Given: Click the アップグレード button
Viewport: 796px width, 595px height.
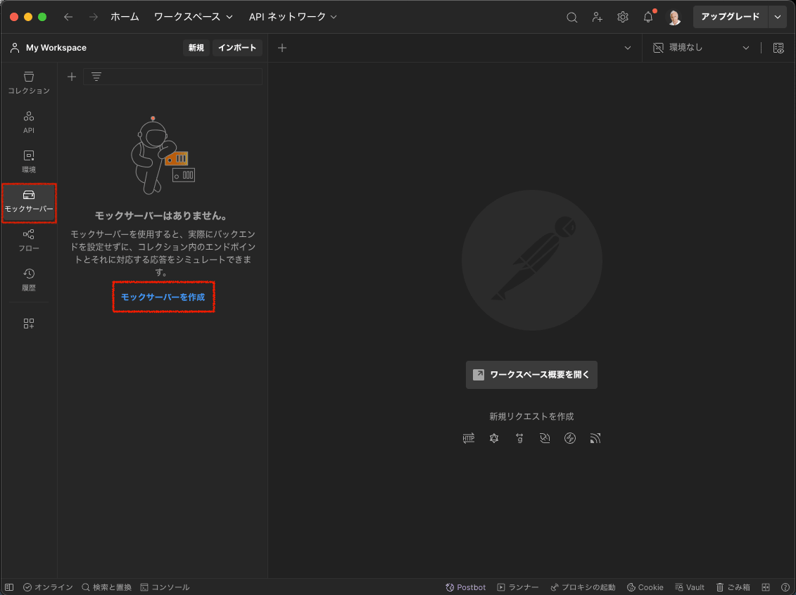Looking at the screenshot, I should (x=731, y=17).
